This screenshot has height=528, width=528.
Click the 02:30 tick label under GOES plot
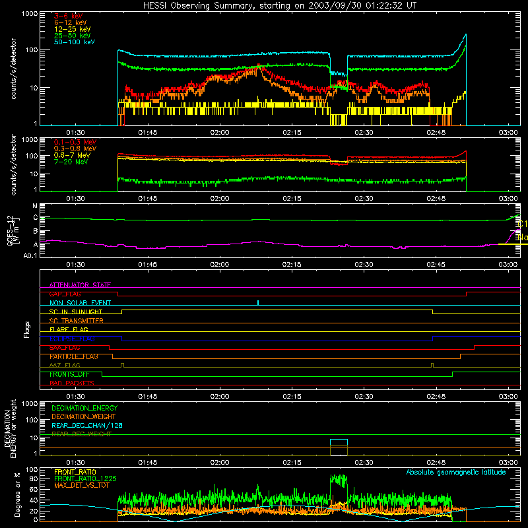tap(364, 265)
